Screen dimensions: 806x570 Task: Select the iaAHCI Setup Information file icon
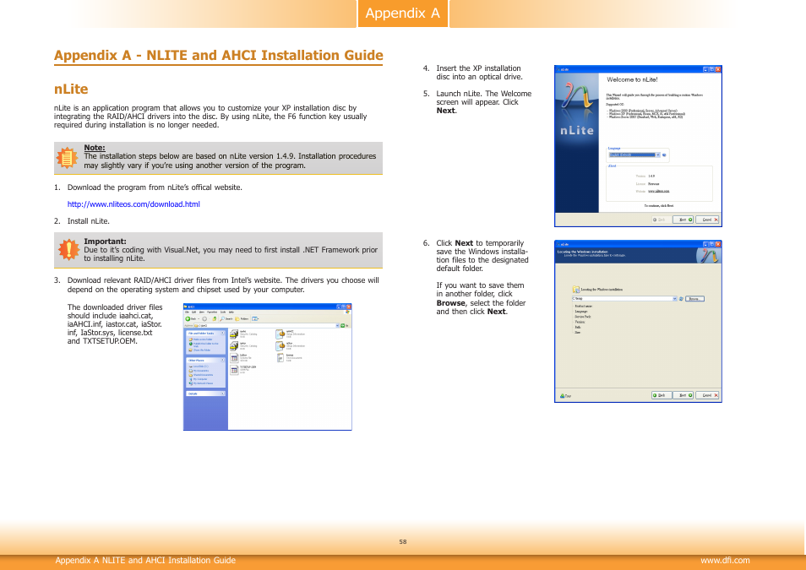click(280, 334)
